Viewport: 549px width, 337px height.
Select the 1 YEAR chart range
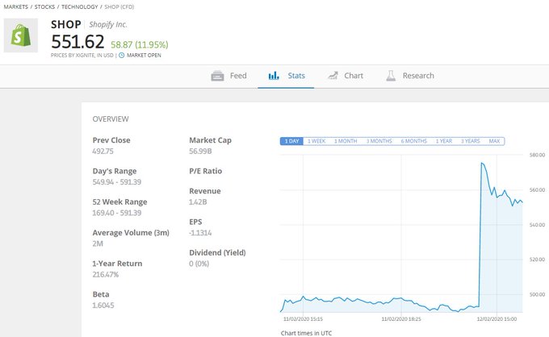(x=444, y=141)
